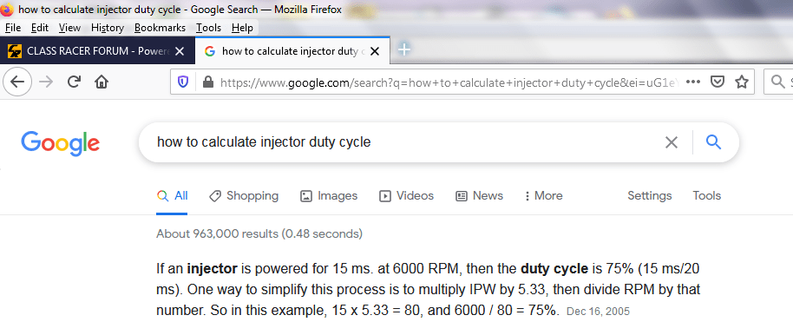This screenshot has height=335, width=793.
Task: Reload the page with the refresh icon
Action: tap(75, 82)
